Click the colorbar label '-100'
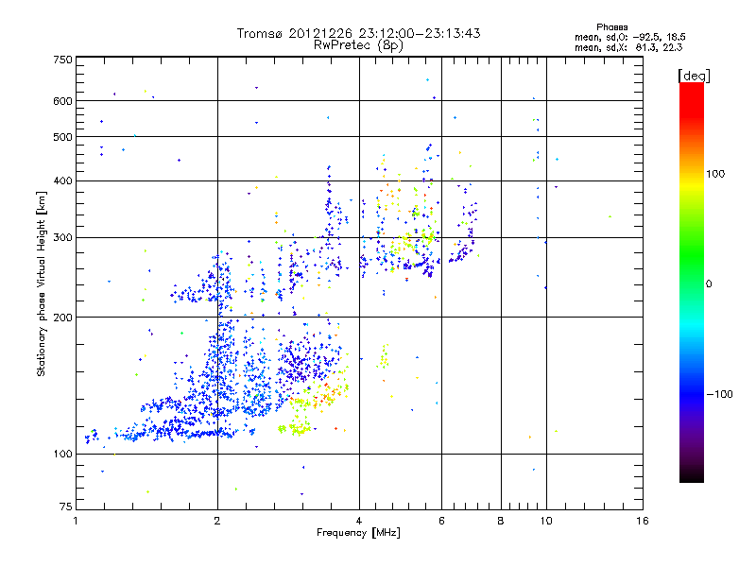 (x=720, y=394)
